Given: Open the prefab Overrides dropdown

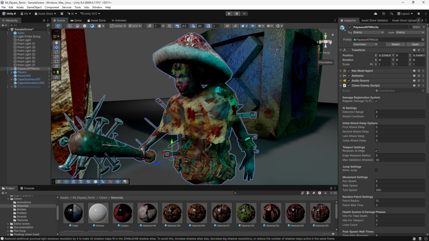Looking at the screenshot, I should (365, 44).
